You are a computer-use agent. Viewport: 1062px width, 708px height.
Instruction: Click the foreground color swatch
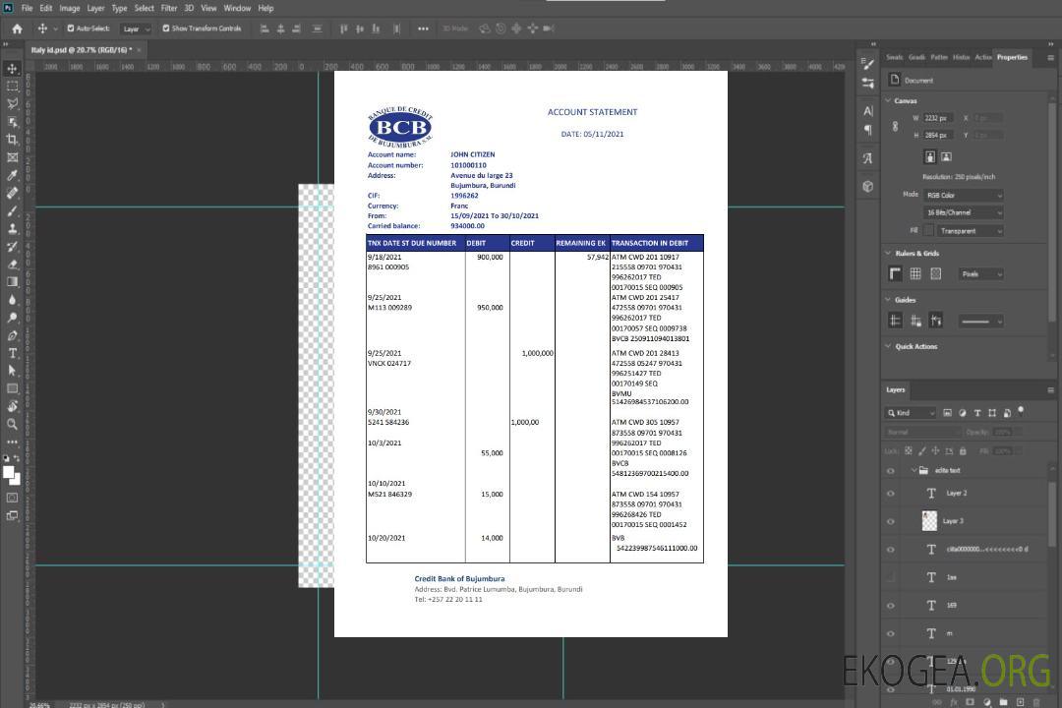9,473
